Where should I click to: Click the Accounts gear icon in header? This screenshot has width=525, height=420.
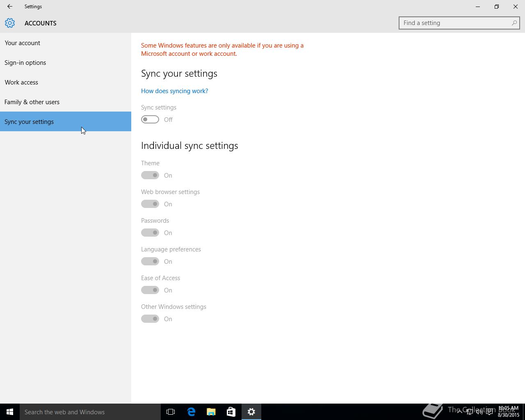[x=10, y=23]
